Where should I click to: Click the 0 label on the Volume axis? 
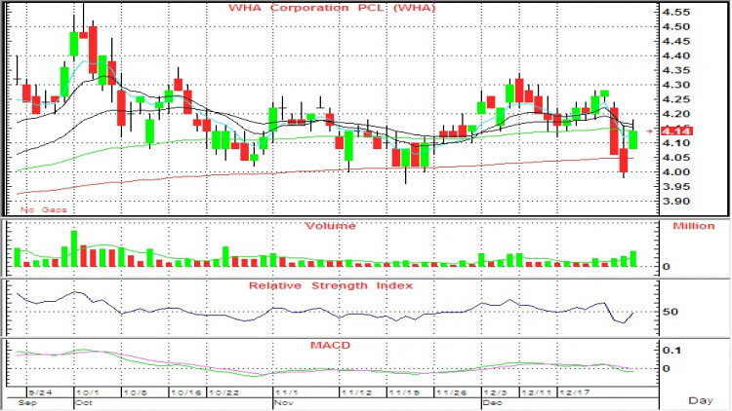(x=667, y=267)
